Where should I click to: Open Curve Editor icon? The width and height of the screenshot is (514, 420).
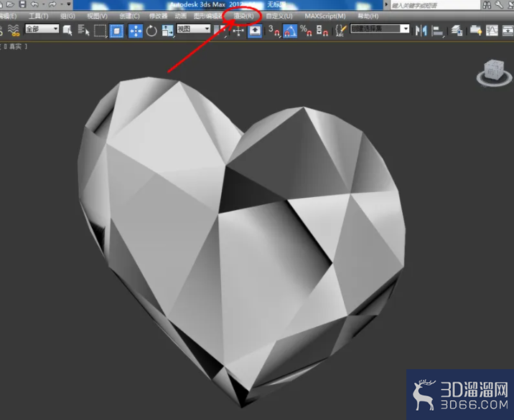tap(492, 31)
